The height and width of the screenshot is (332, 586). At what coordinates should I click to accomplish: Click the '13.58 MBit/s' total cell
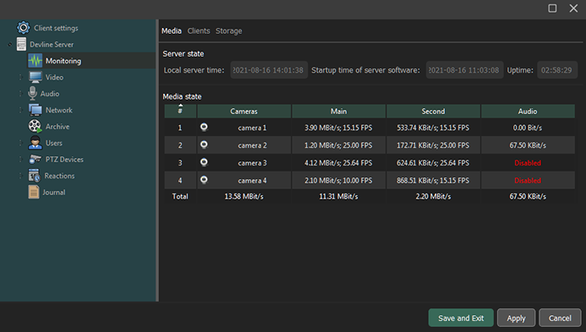tap(244, 197)
